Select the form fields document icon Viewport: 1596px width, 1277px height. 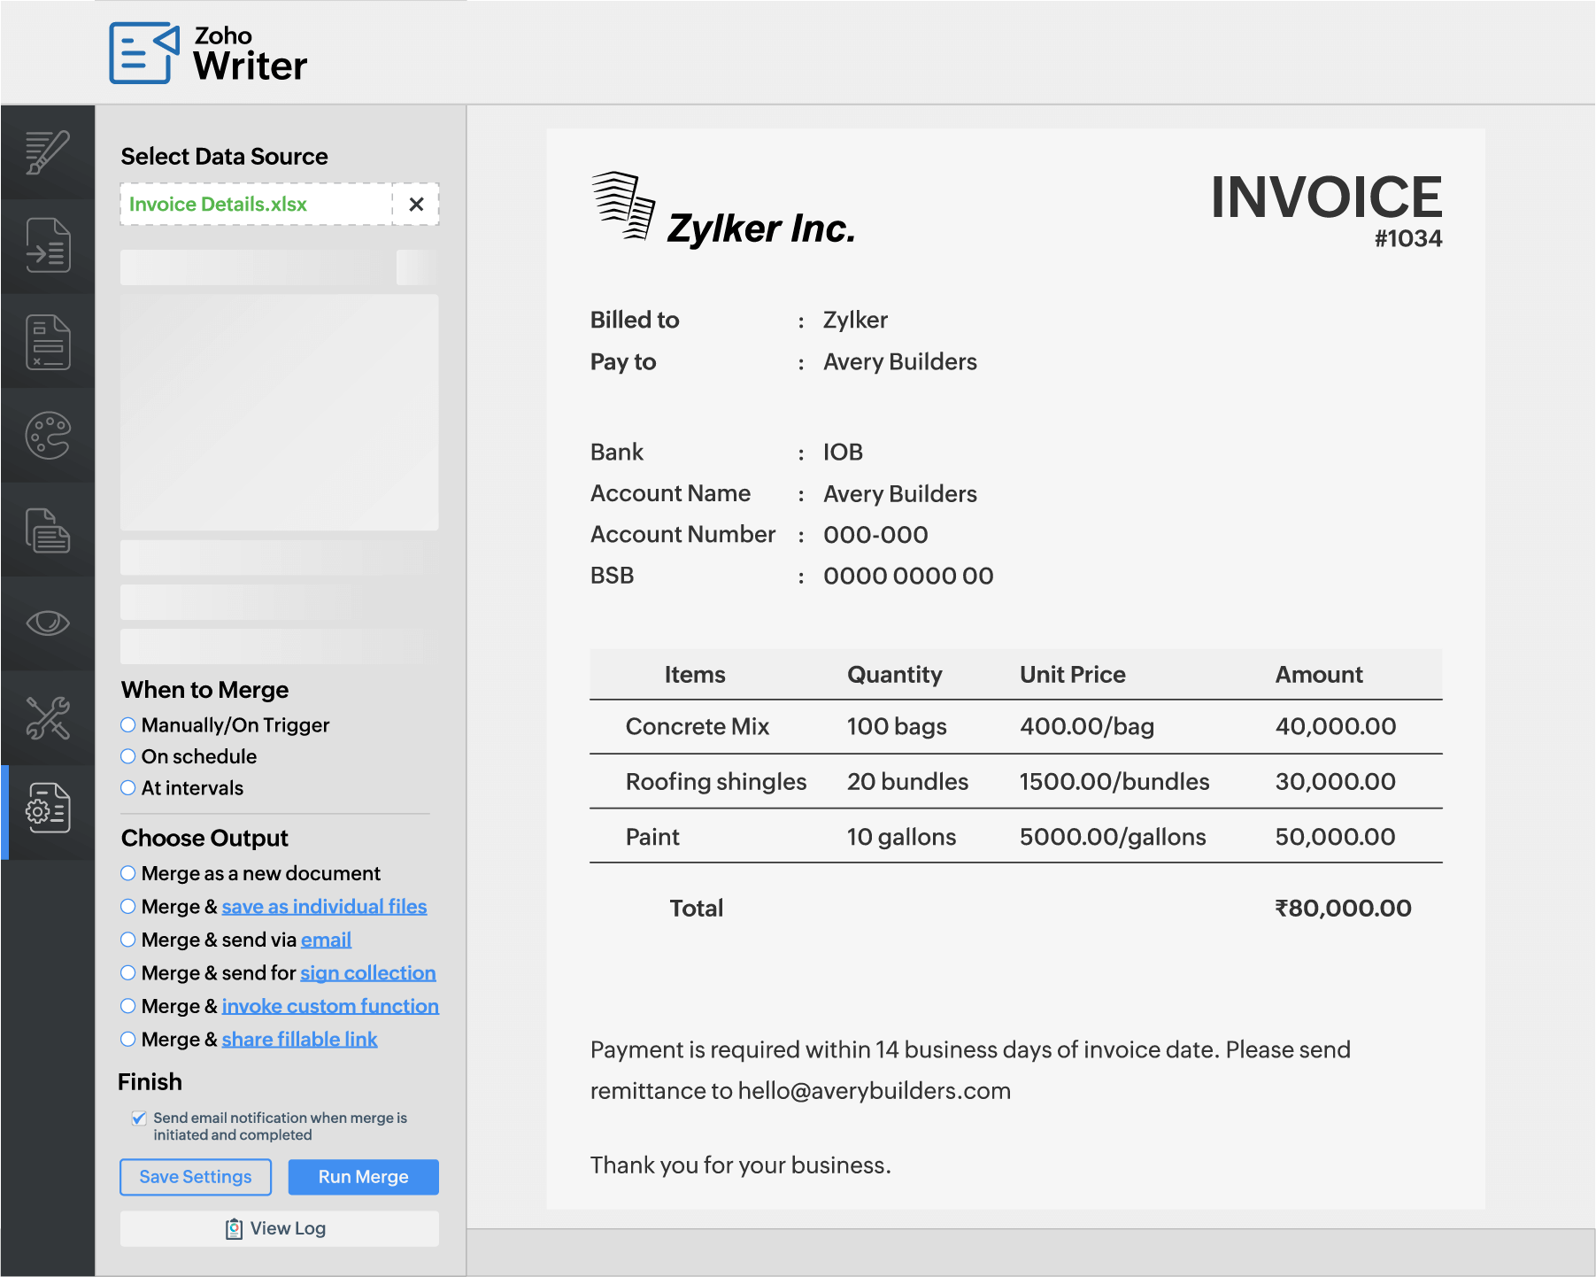click(48, 342)
